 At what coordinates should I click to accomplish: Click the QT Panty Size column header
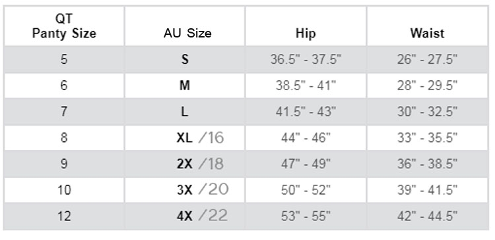click(64, 26)
